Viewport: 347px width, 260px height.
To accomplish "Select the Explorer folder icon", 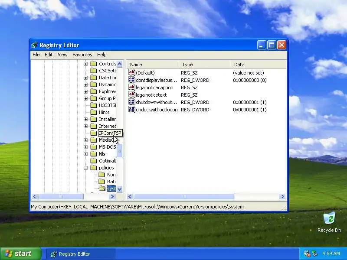I will (94, 91).
